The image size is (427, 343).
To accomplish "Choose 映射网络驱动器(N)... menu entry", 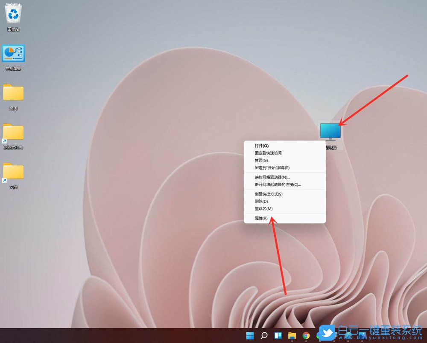I will [272, 177].
